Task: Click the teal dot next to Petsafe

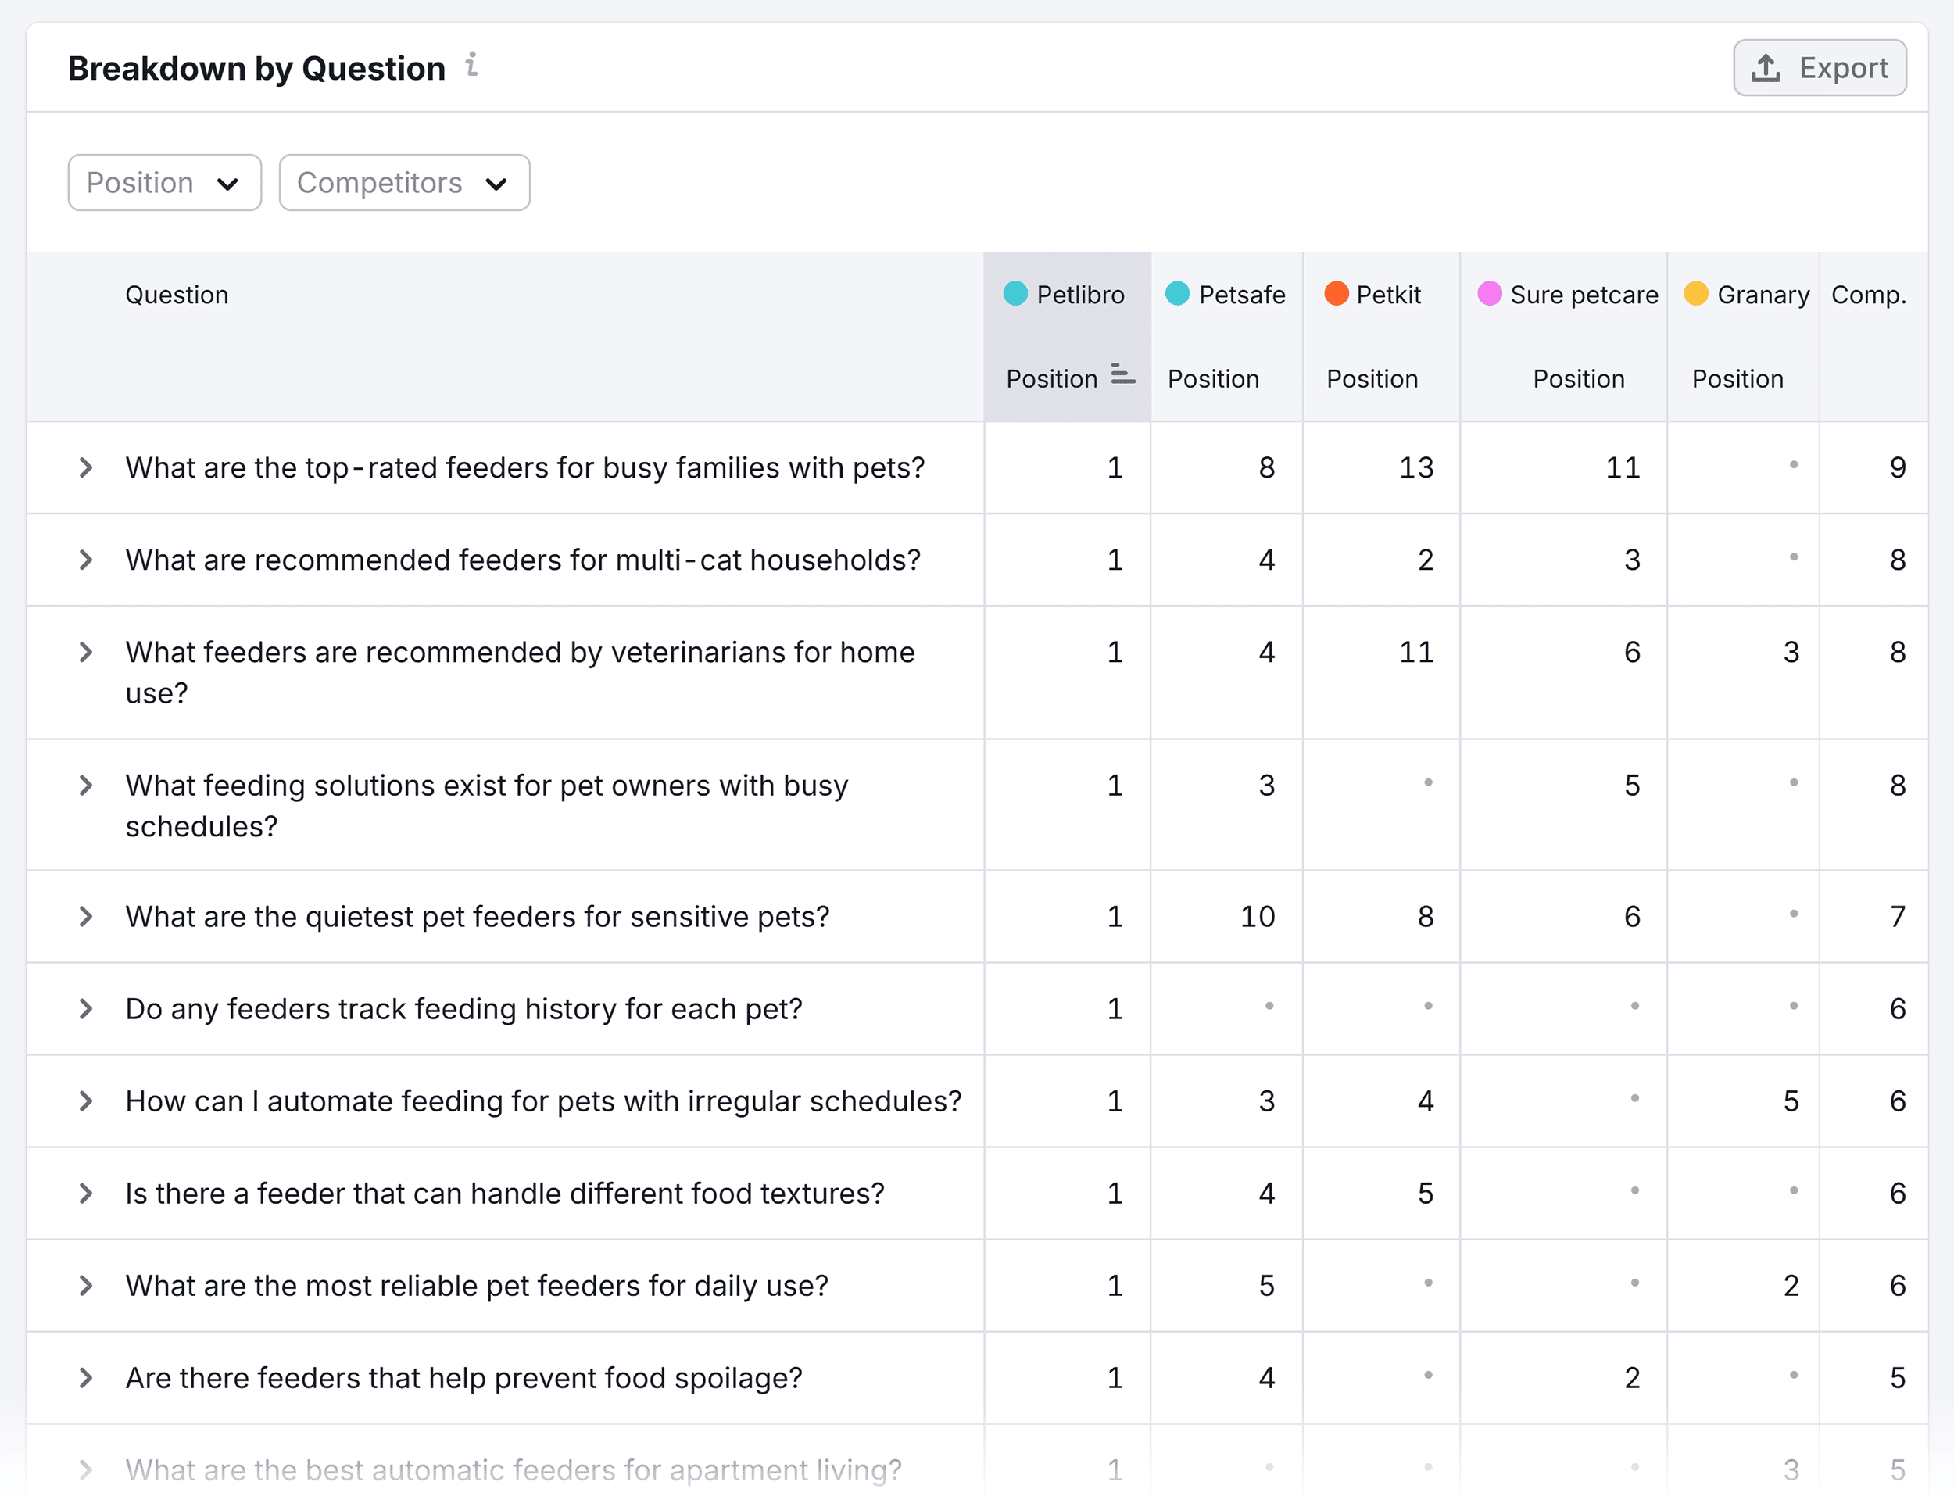Action: tap(1177, 294)
